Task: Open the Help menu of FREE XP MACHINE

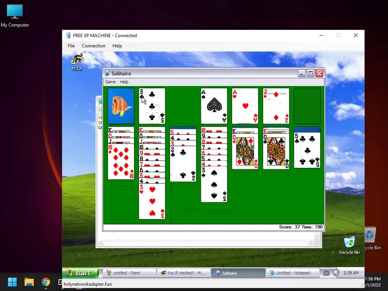Action: coord(117,46)
